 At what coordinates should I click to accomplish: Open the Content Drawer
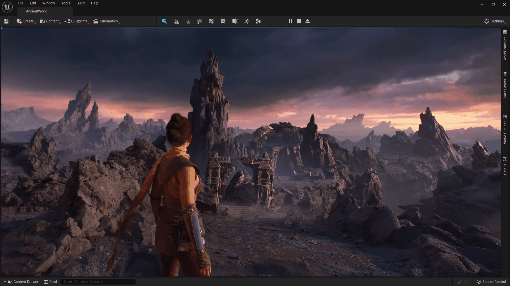click(23, 282)
